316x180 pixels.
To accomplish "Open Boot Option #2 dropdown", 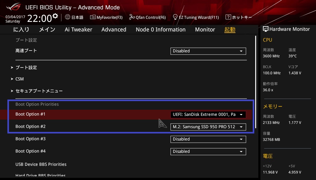I will [x=208, y=127].
